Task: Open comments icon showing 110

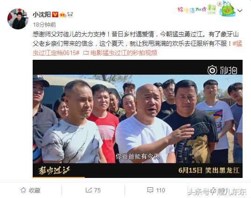Action: [150, 190]
